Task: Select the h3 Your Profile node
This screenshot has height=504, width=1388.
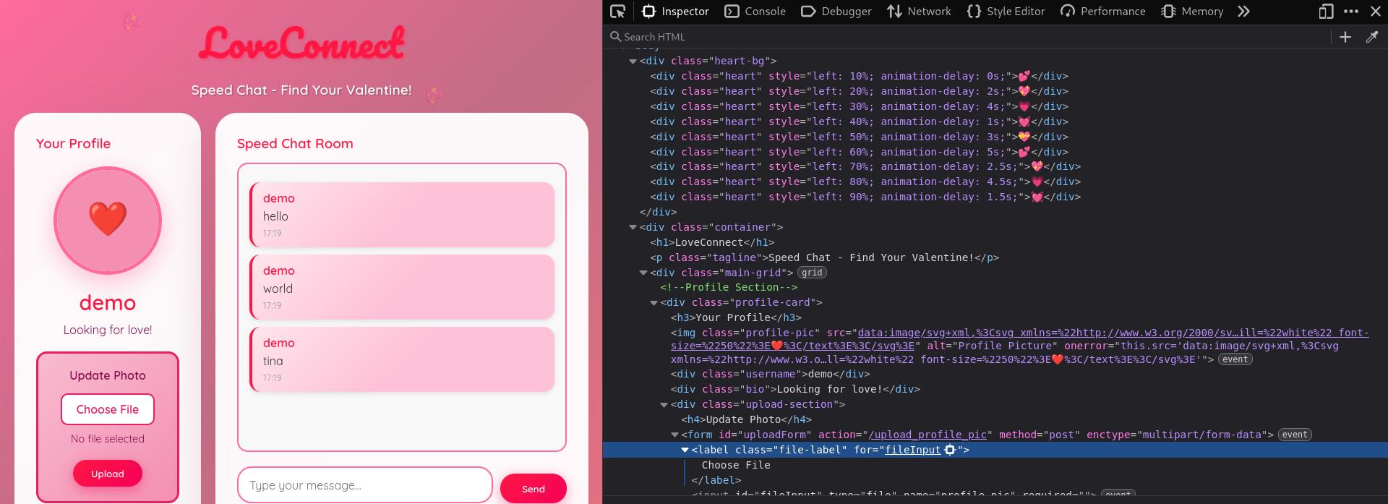Action: [736, 317]
